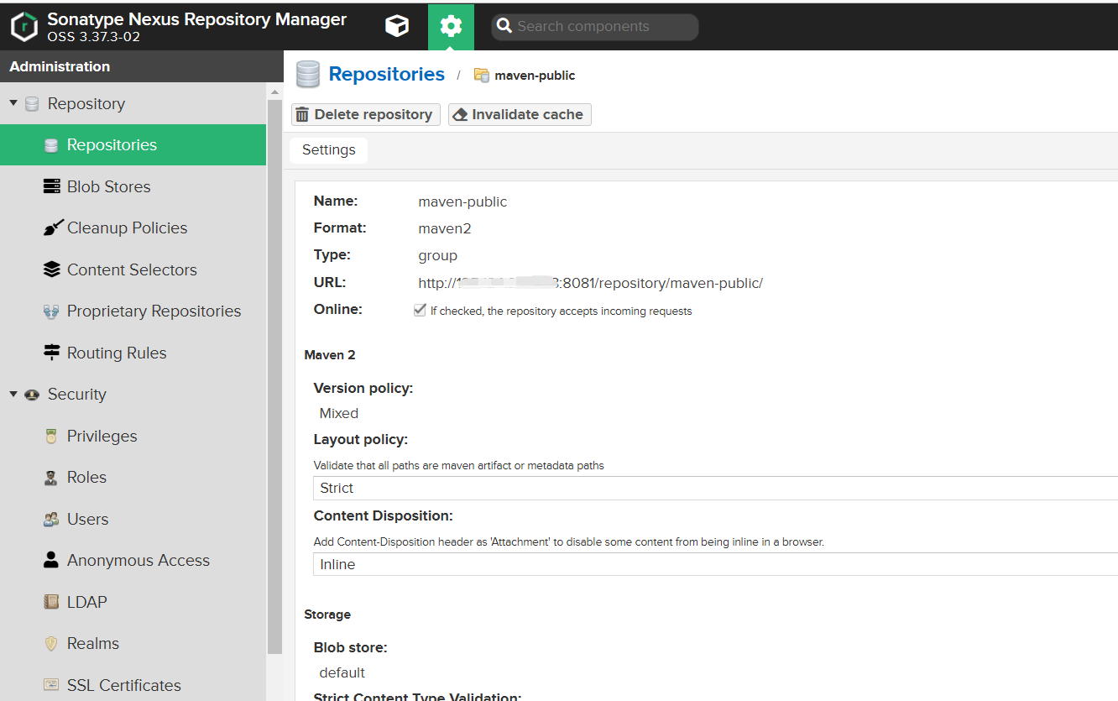
Task: Click the Privileges icon under Security
Action: coord(53,436)
